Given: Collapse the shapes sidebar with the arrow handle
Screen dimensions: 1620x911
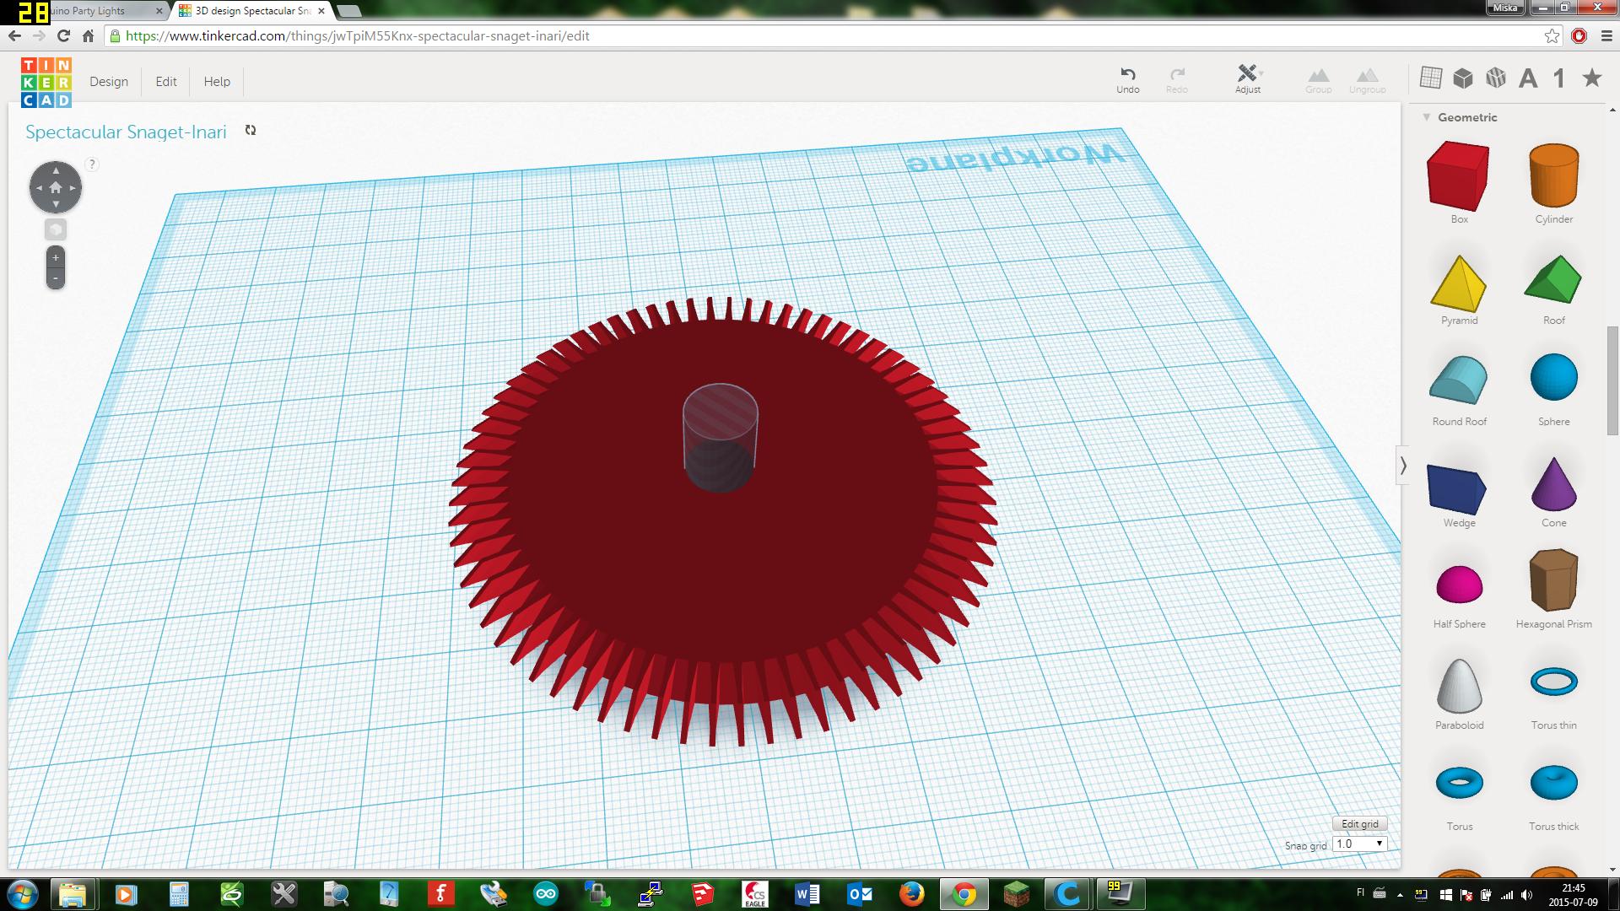Looking at the screenshot, I should coord(1403,466).
